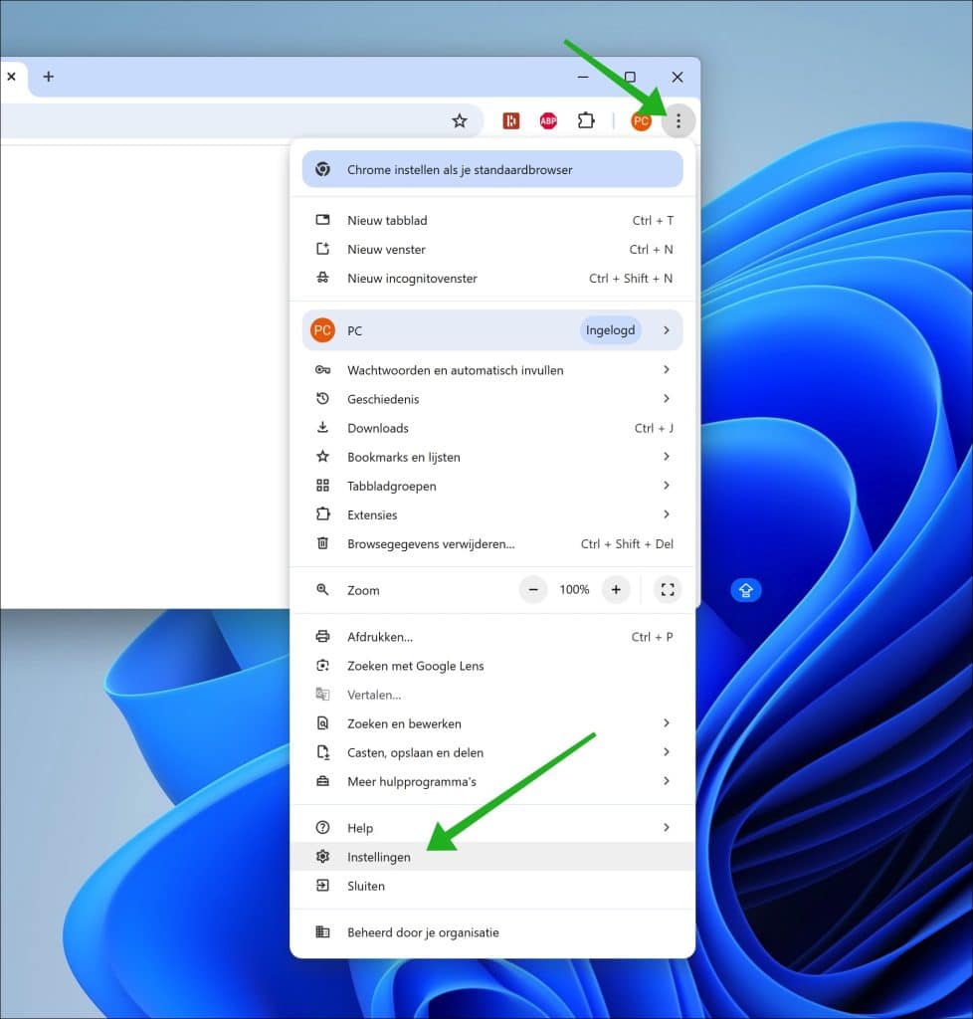Expand Zoeken en bewerken chevron
This screenshot has height=1019, width=973.
[x=667, y=723]
